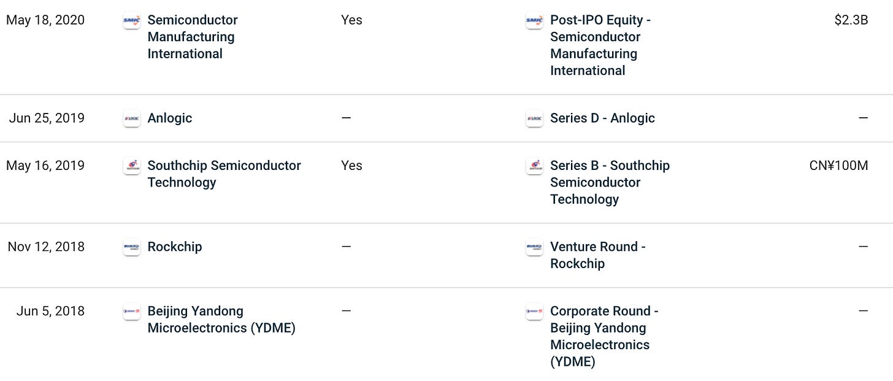Click the Anlogic logo in organization column
This screenshot has height=381, width=893.
132,118
